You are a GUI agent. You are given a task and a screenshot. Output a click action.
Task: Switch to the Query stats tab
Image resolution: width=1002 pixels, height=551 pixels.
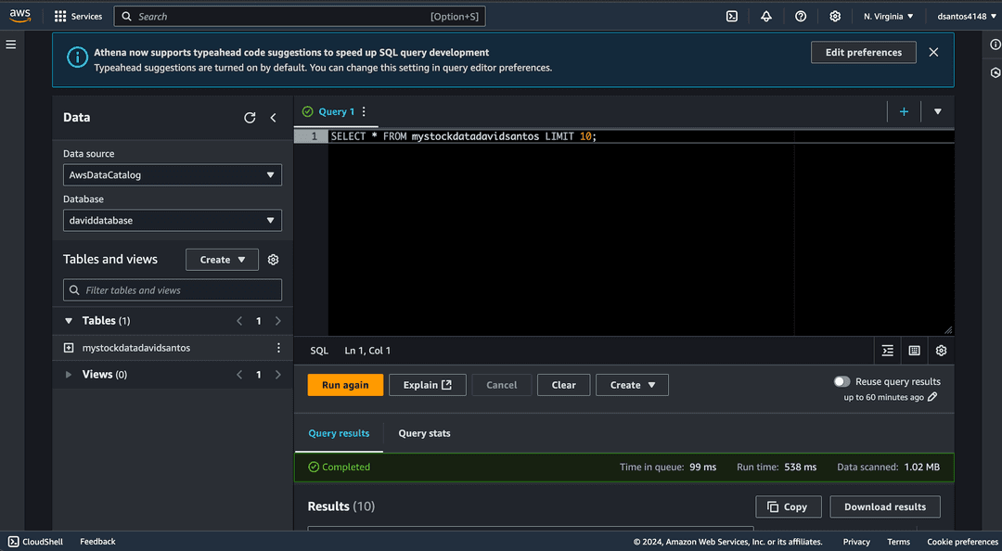click(424, 433)
